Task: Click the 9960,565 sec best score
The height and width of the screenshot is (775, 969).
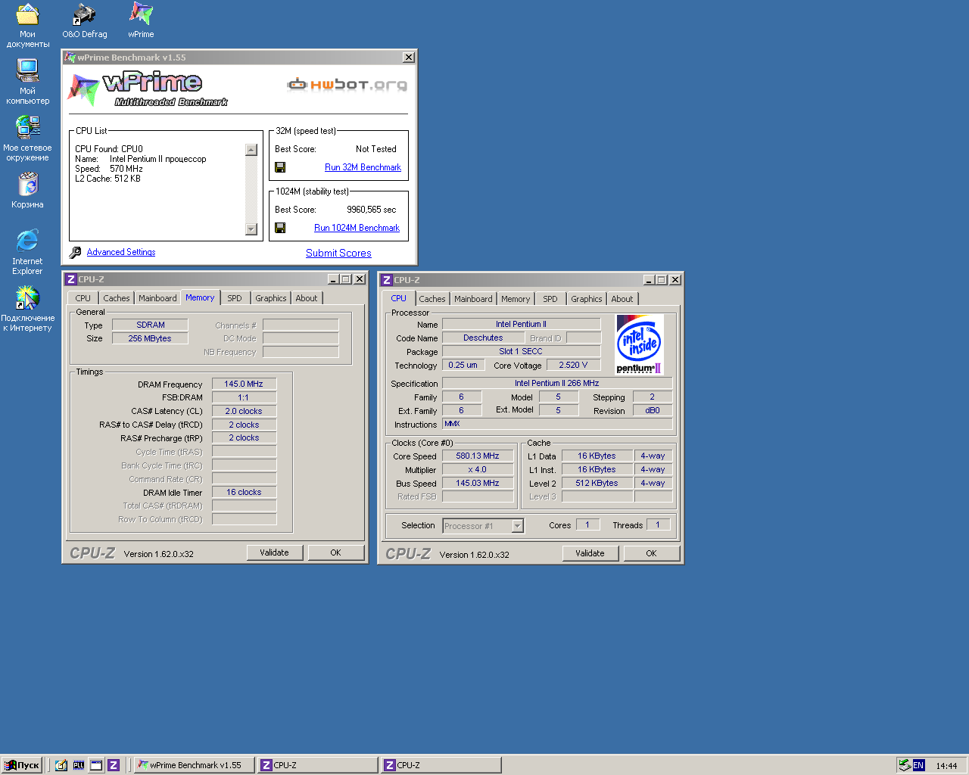Action: pyautogui.click(x=371, y=210)
